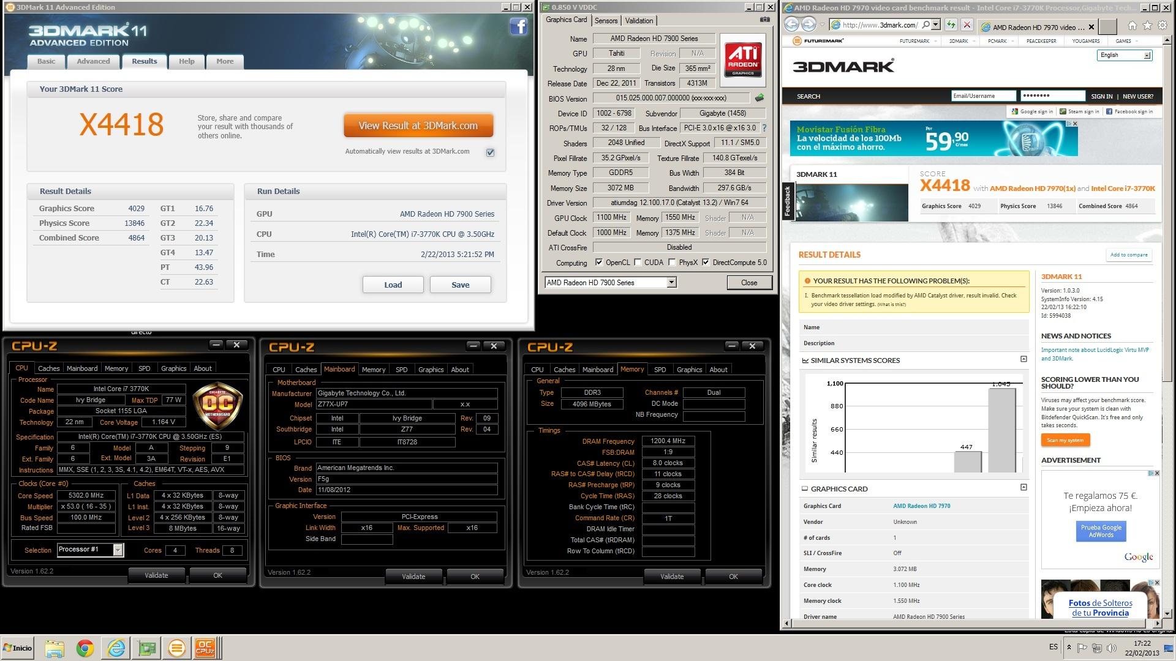The height and width of the screenshot is (661, 1176).
Task: Open the SPD tab in the Memory CPU-Z window
Action: point(660,370)
